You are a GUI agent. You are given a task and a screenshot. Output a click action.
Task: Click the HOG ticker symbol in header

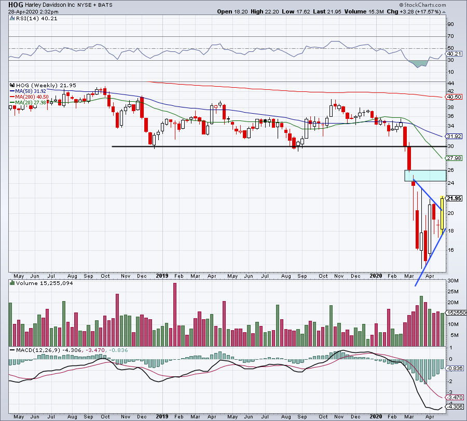[x=16, y=5]
